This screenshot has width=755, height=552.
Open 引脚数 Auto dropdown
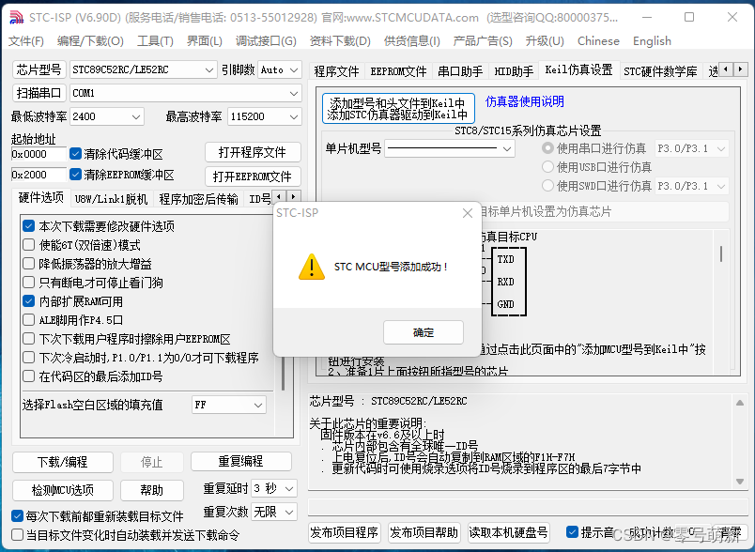coord(280,69)
